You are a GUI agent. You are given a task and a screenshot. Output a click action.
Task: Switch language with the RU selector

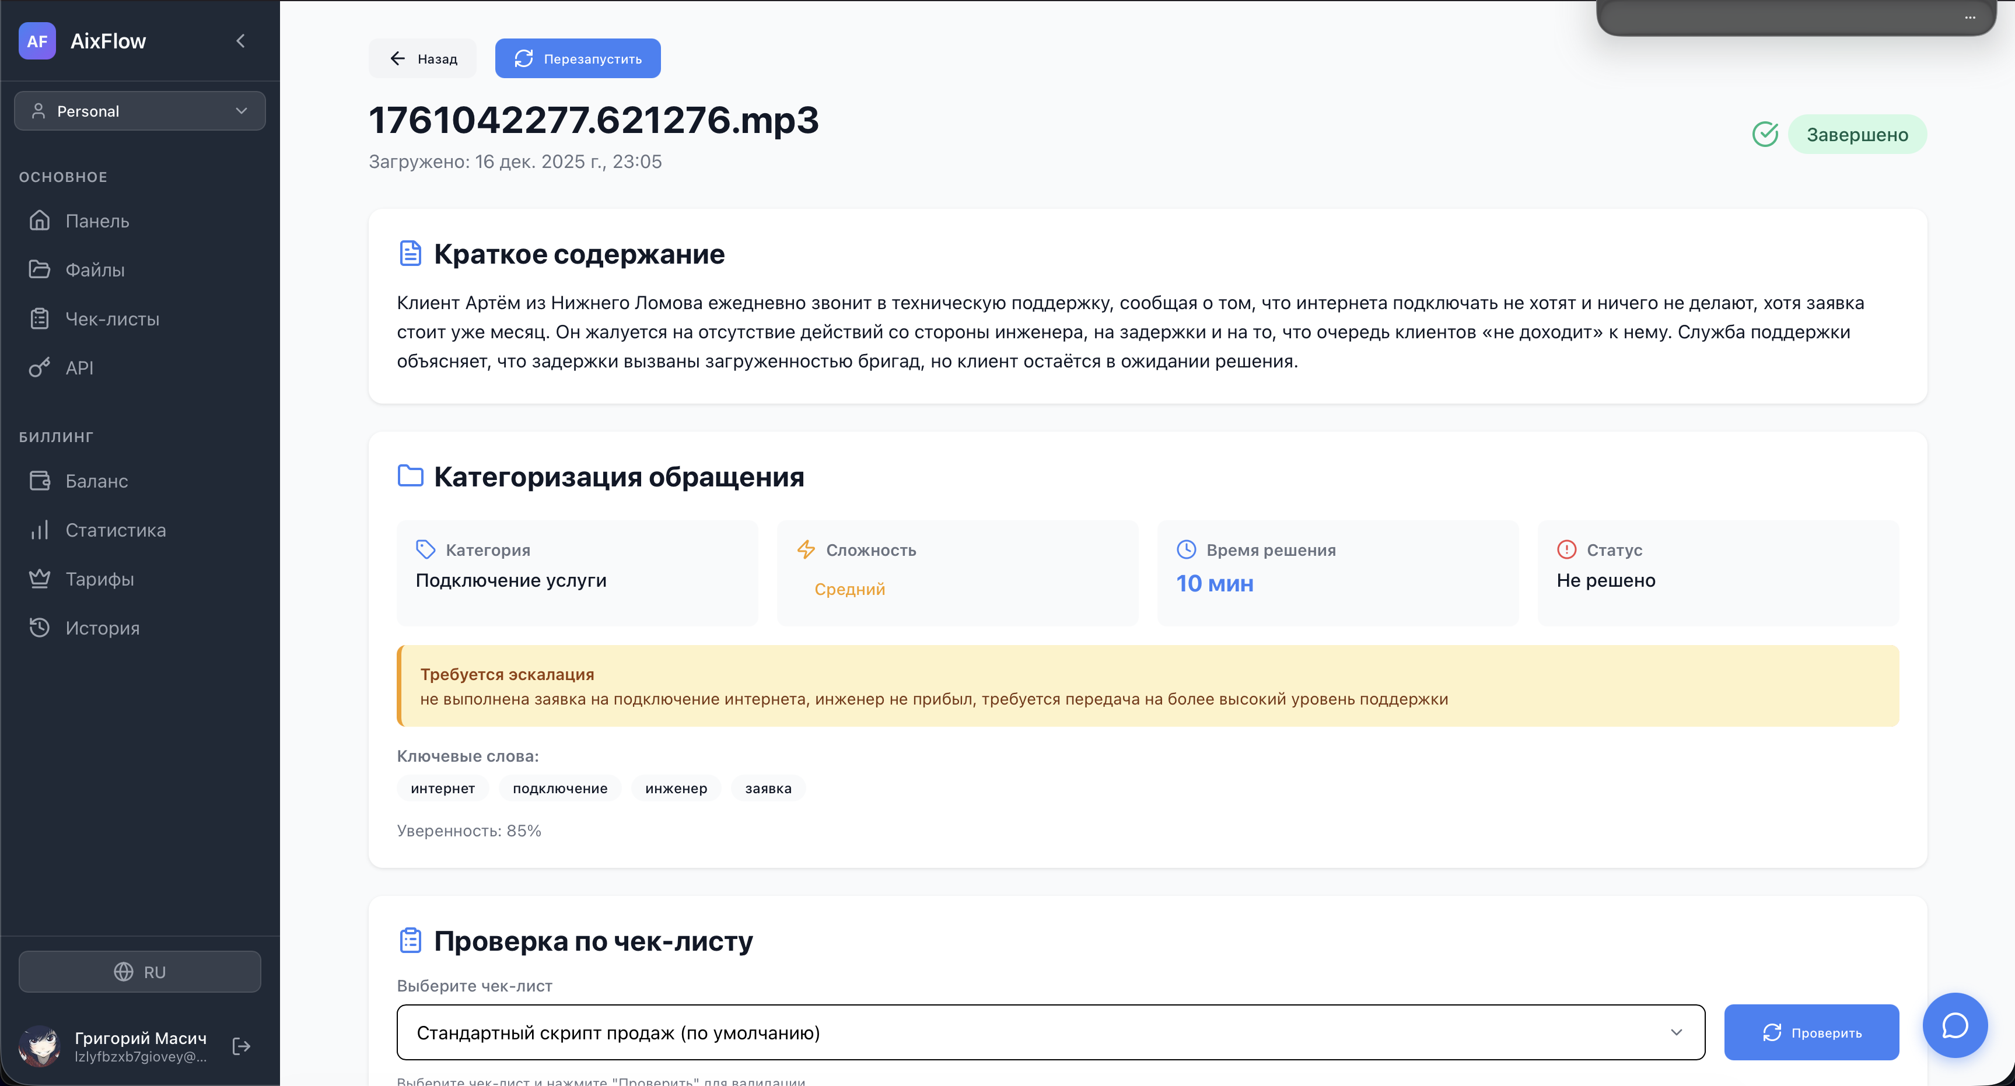click(140, 972)
